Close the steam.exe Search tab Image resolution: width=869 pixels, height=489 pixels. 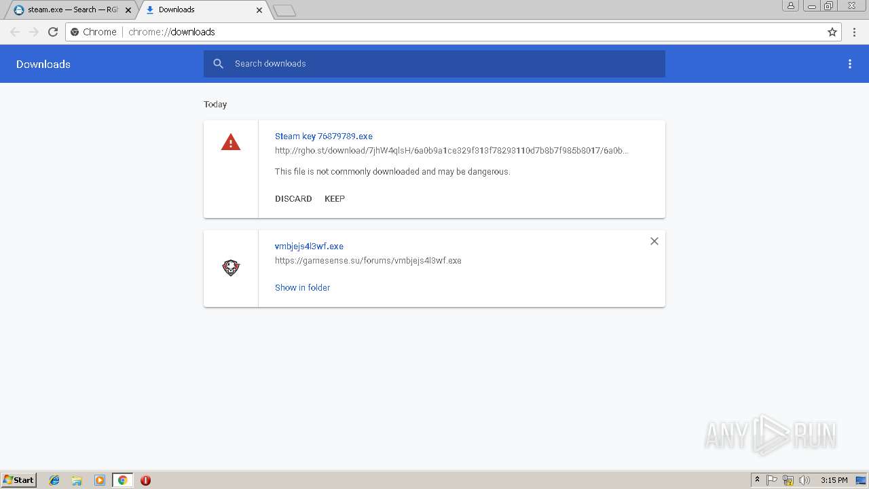tap(128, 10)
